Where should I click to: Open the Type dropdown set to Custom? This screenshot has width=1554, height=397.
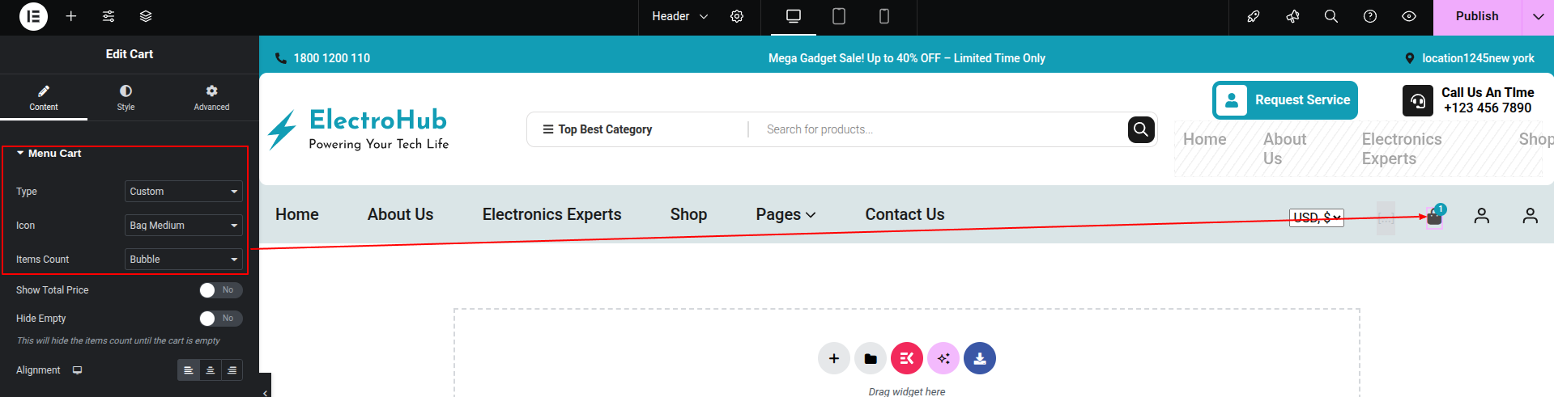pyautogui.click(x=184, y=192)
